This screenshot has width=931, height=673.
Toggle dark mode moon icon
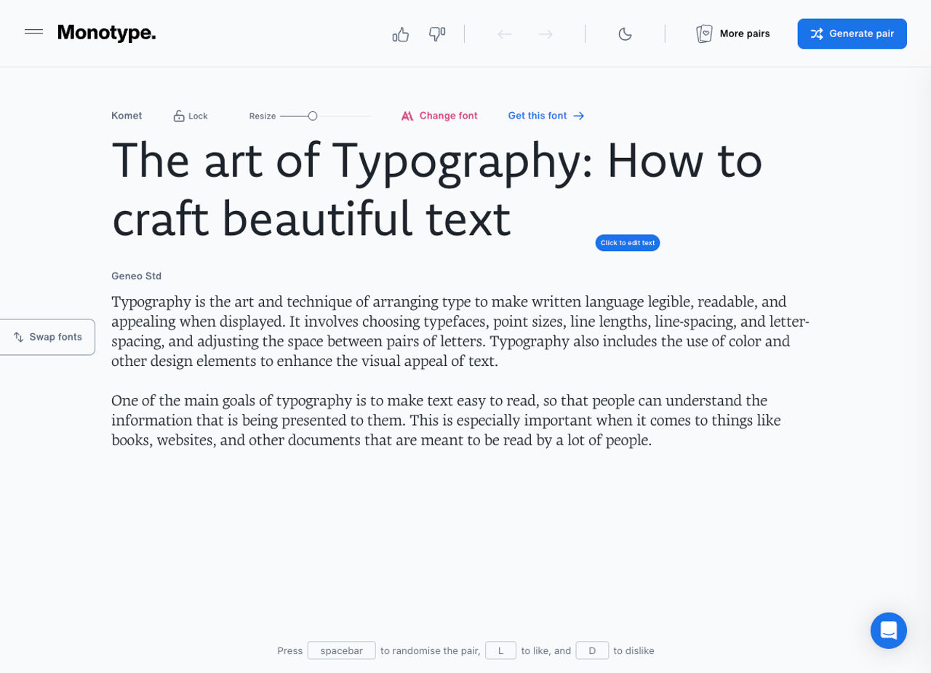pos(625,34)
